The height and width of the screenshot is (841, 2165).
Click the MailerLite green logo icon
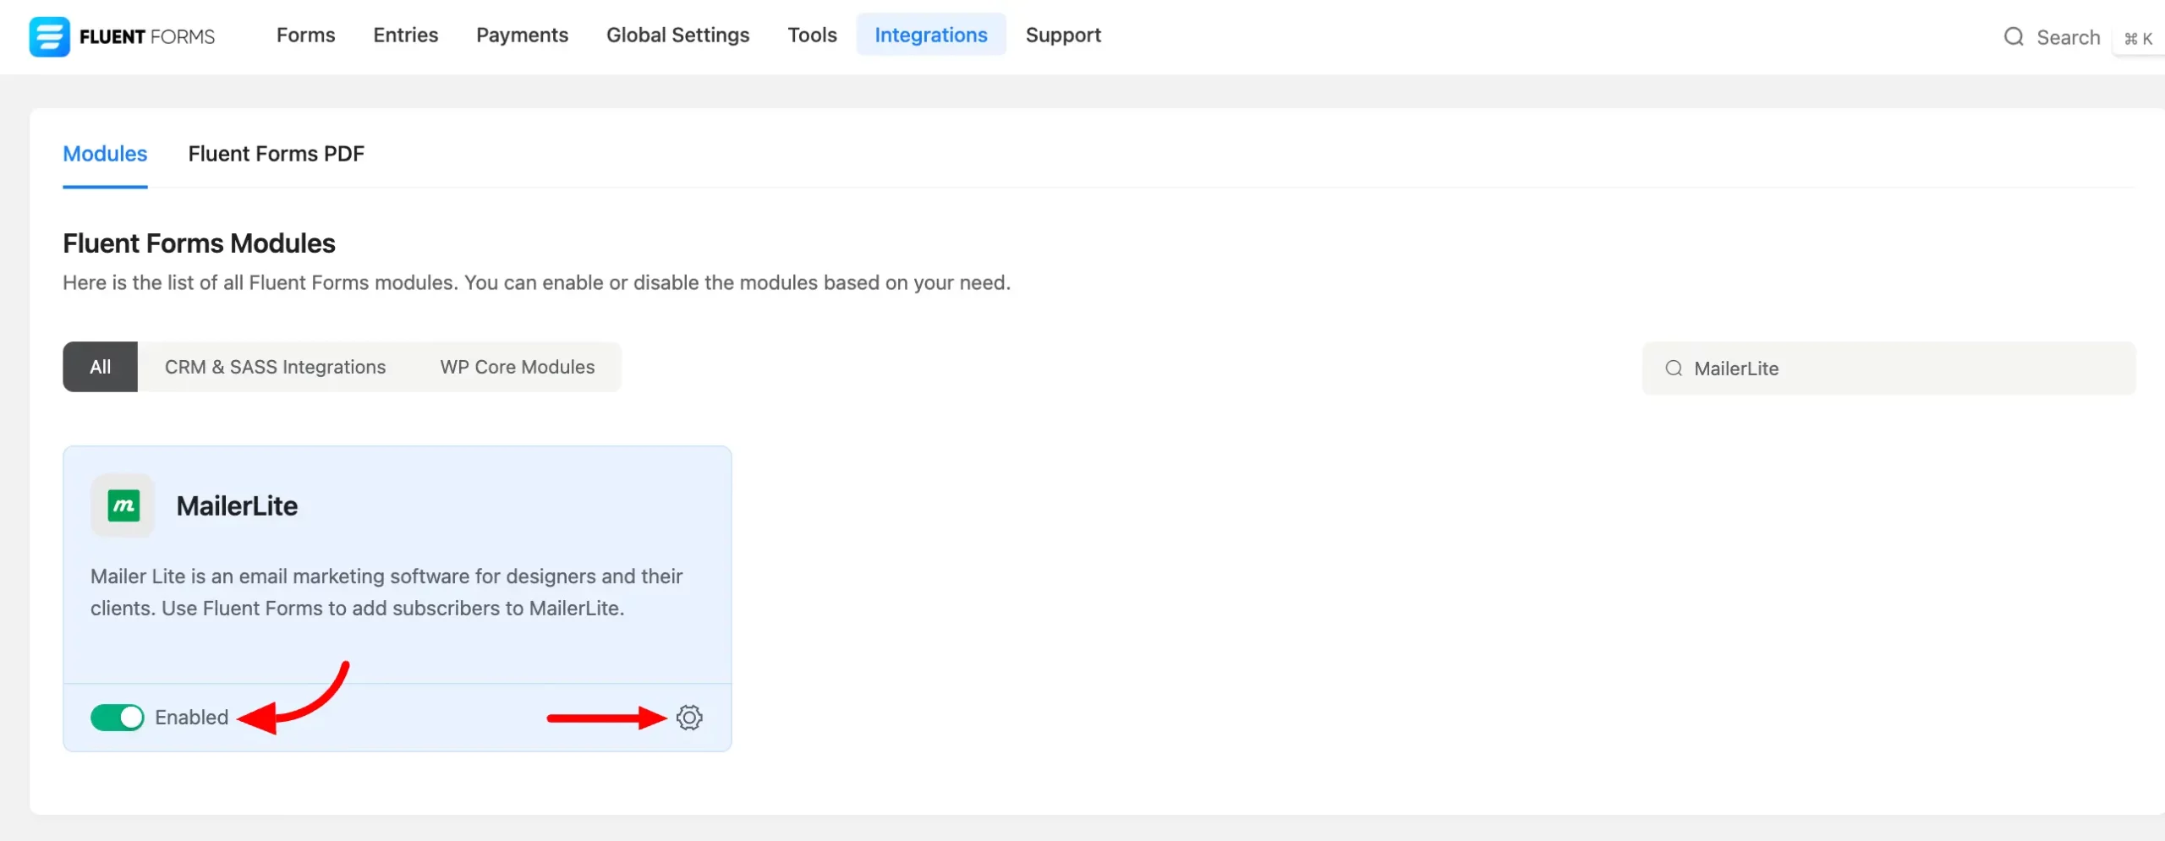(x=123, y=506)
